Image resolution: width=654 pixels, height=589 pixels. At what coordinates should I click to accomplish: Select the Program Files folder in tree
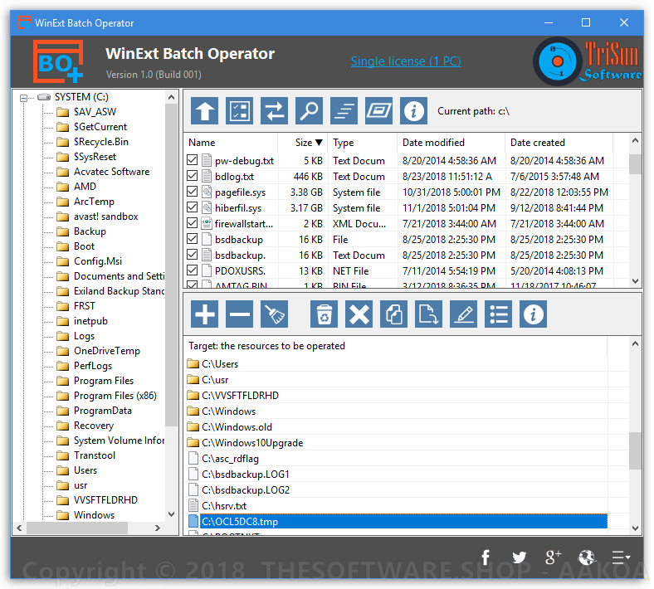pos(104,381)
